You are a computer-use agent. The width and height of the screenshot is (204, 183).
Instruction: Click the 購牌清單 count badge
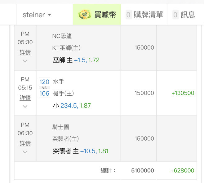point(128,15)
